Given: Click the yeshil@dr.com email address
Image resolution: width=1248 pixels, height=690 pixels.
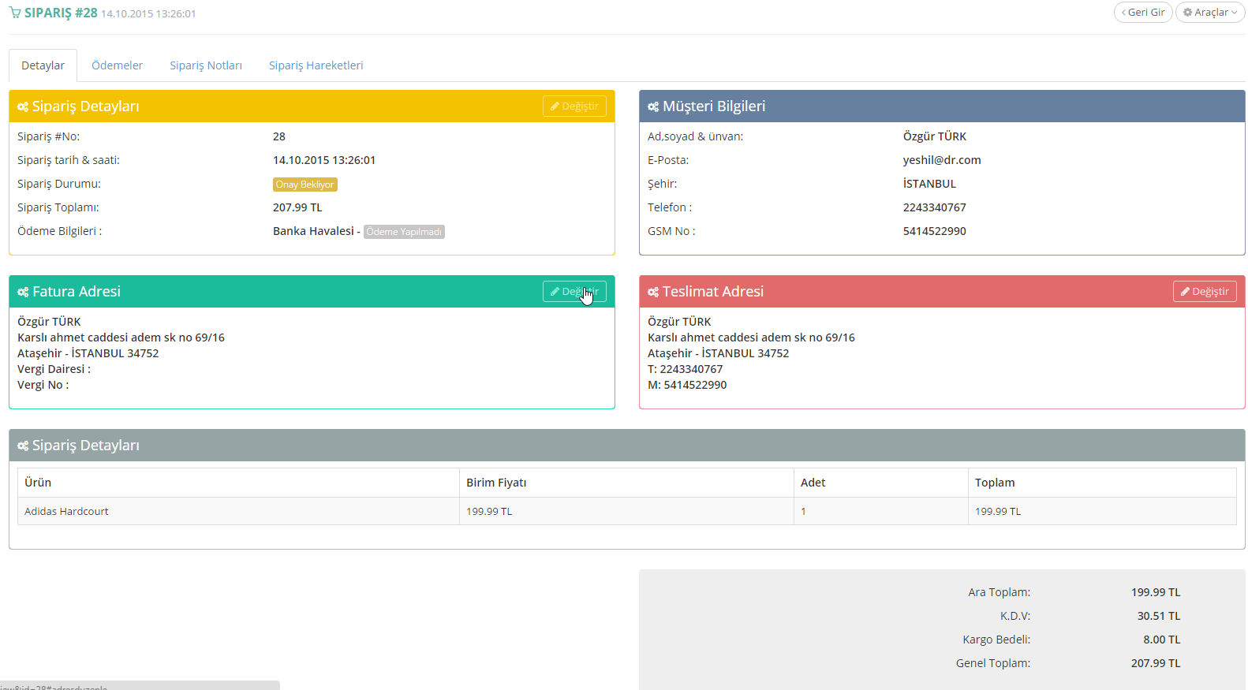Looking at the screenshot, I should tap(942, 160).
